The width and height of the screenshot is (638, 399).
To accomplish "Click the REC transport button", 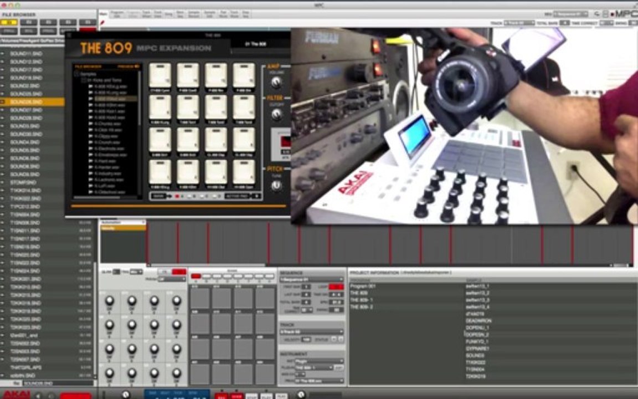I will tap(221, 396).
